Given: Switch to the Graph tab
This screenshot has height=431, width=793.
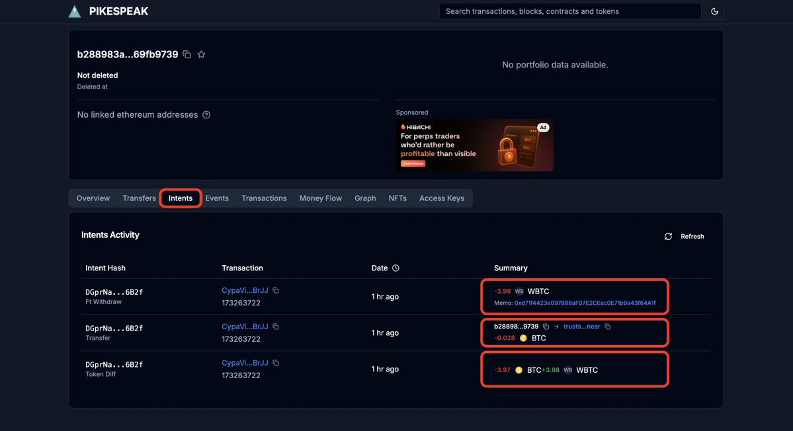Looking at the screenshot, I should (365, 198).
